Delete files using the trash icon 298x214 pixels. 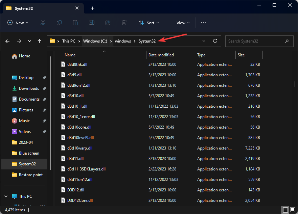pyautogui.click(x=124, y=23)
